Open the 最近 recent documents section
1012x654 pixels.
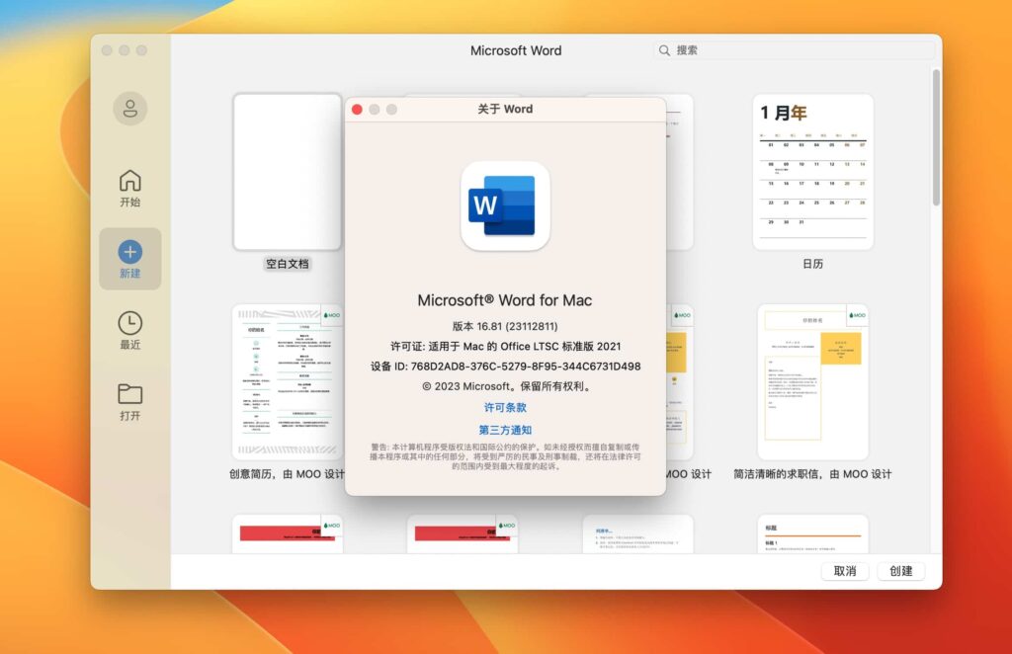point(129,330)
